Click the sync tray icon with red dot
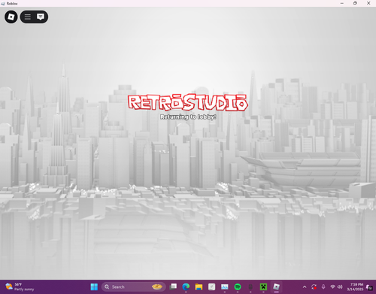 tap(314, 286)
